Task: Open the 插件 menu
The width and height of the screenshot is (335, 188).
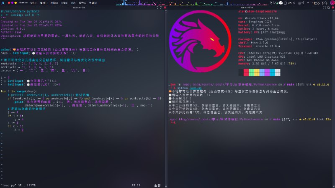Action: pos(74,3)
